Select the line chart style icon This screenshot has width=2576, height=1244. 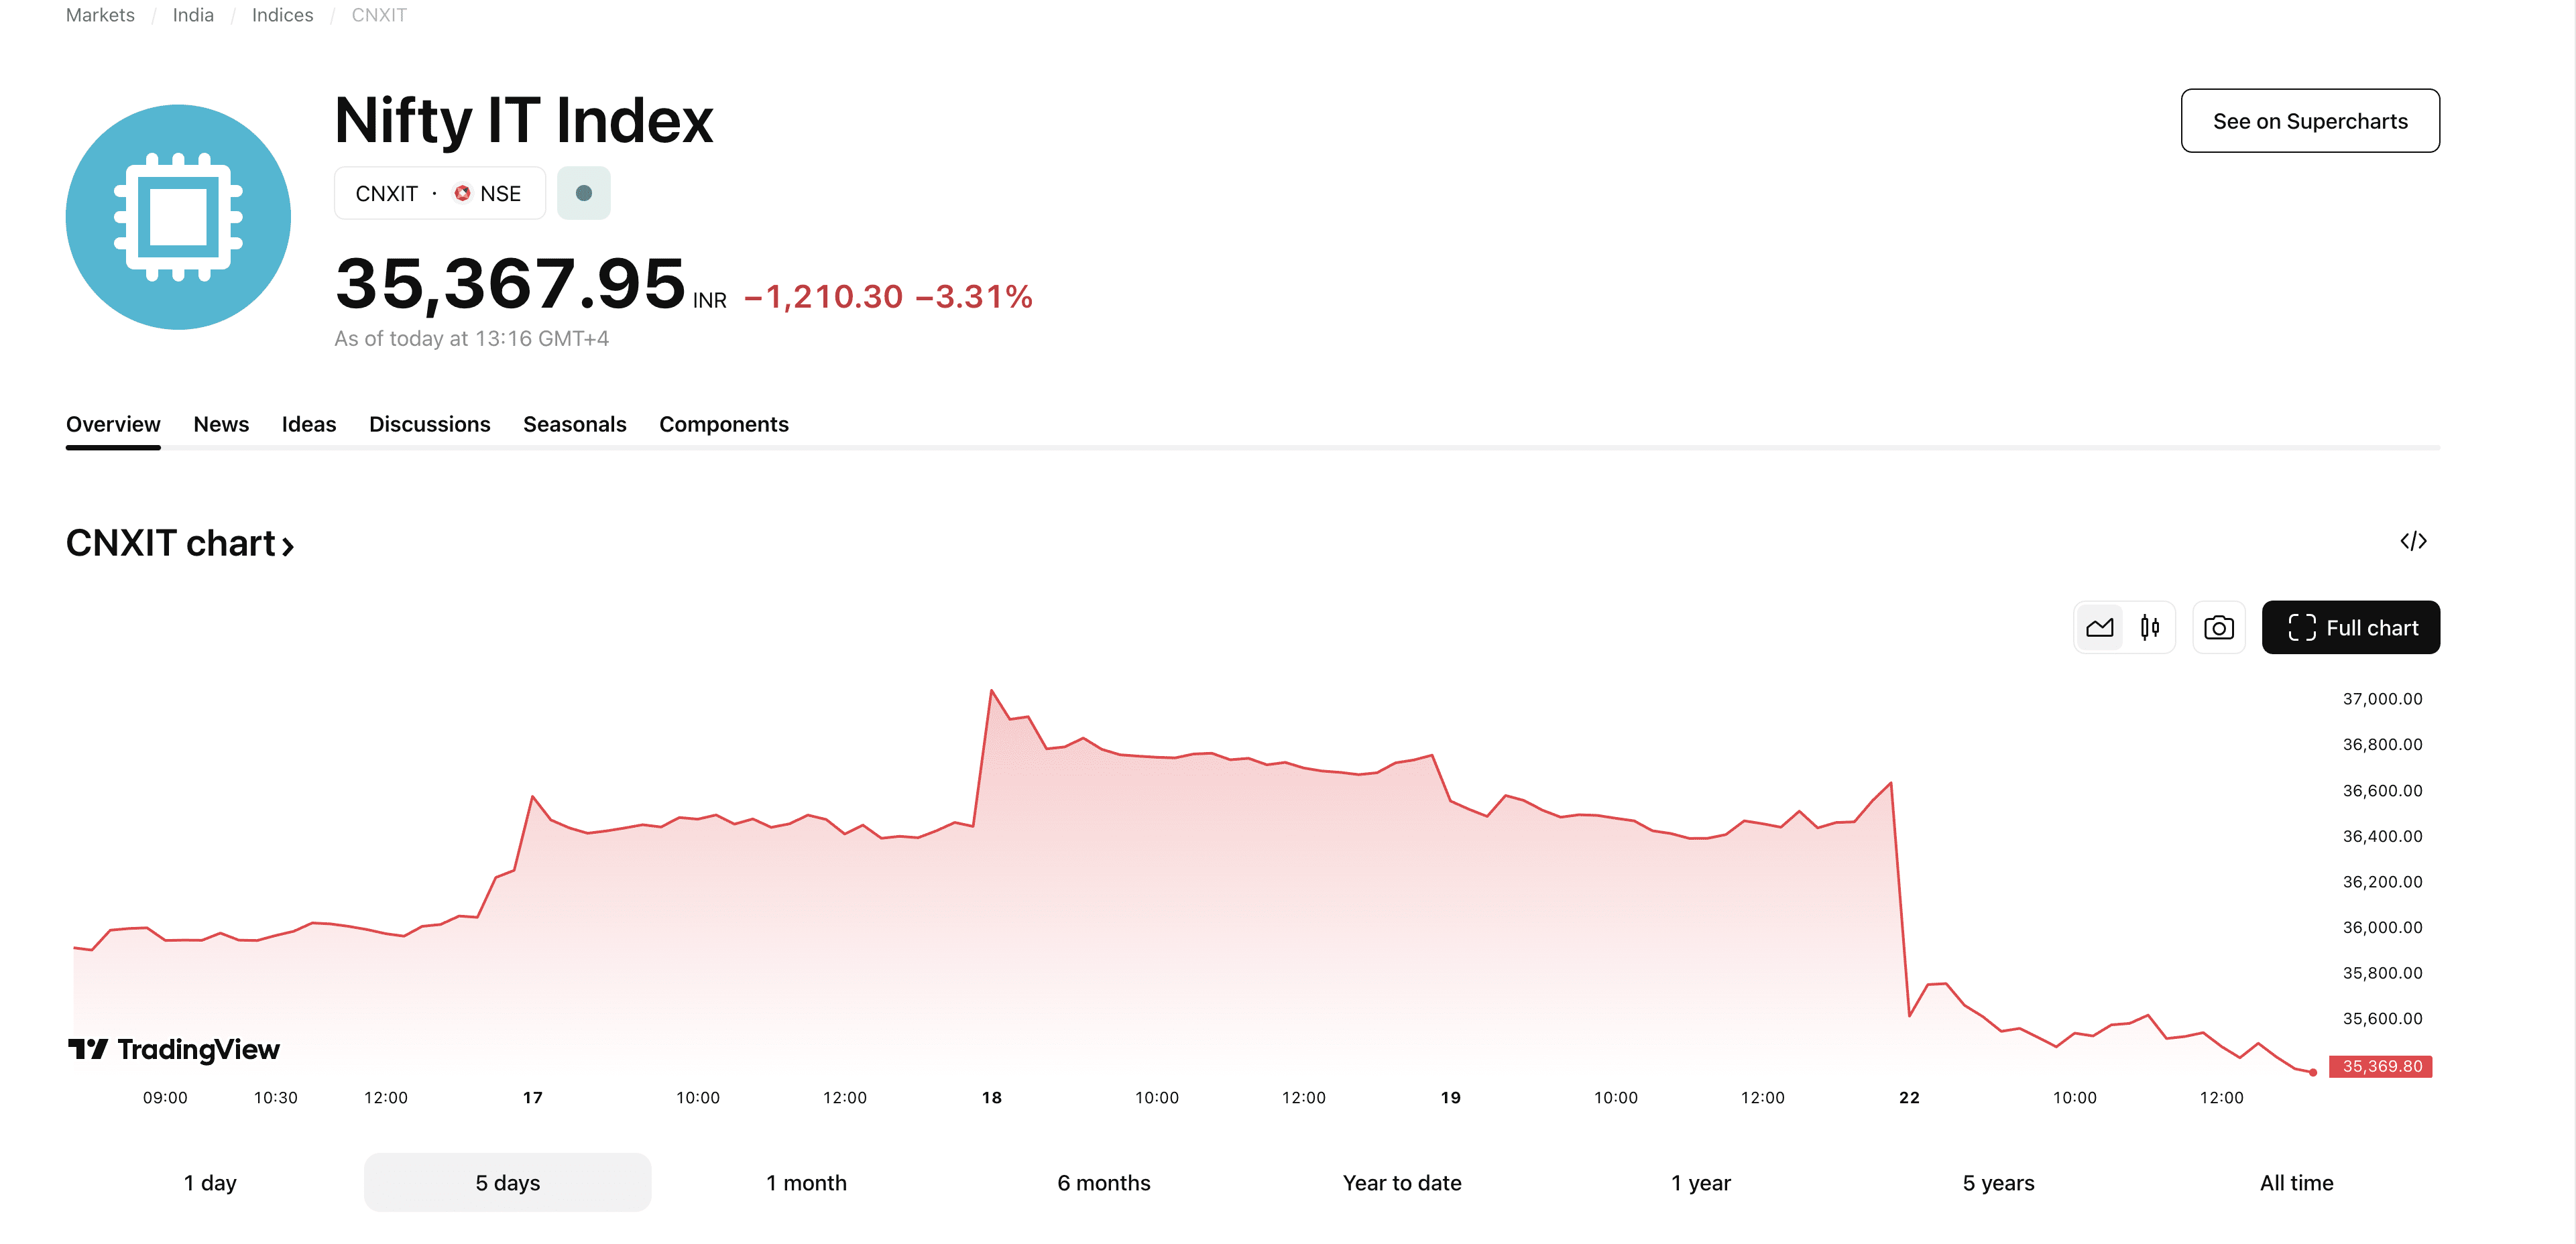point(2100,627)
